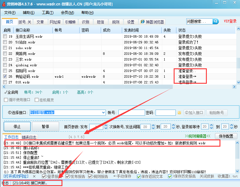This screenshot has width=240, height=187.
Task: Switch to the 规则 tab
Action: (x=115, y=22)
